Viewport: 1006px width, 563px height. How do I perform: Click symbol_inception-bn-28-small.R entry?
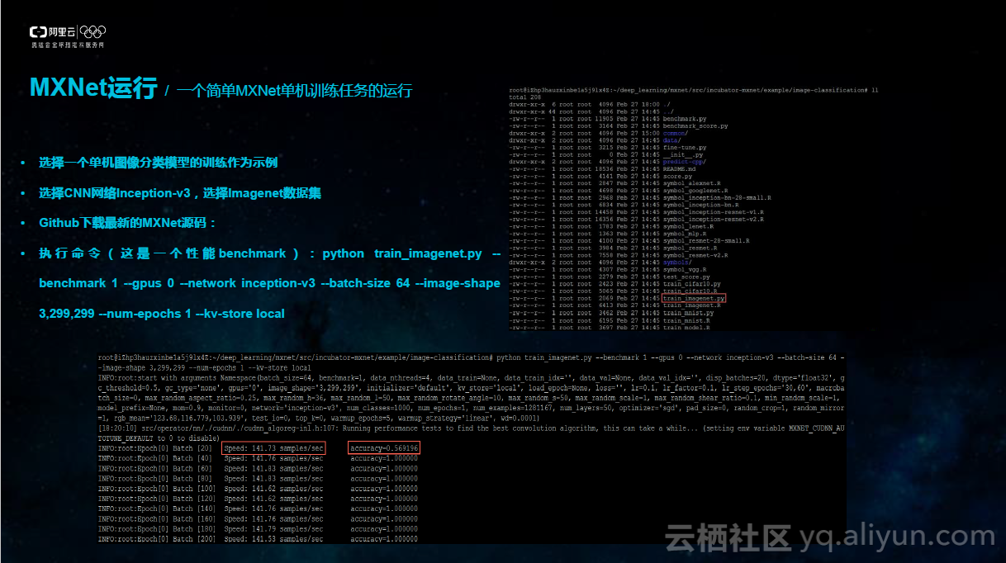717,197
